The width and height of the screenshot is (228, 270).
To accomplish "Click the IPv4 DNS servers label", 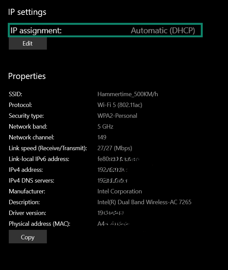I will click(x=31, y=181).
